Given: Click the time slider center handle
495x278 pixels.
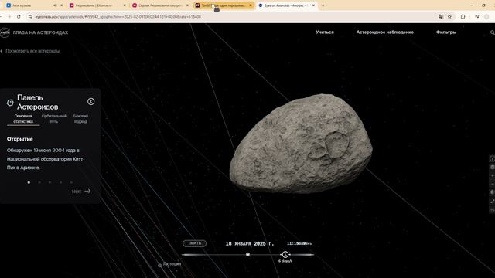Looking at the screenshot, I should pos(247,254).
